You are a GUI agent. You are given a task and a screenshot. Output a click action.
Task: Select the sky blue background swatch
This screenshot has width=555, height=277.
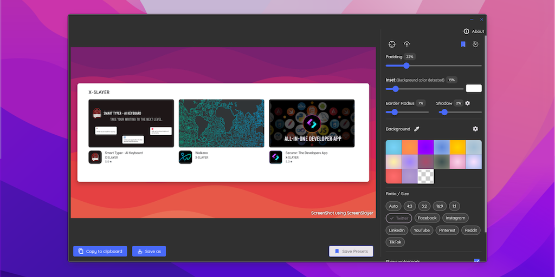pos(393,147)
